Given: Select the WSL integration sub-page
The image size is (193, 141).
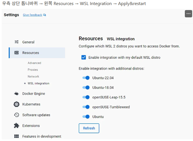Looking at the screenshot, I should [38, 83].
